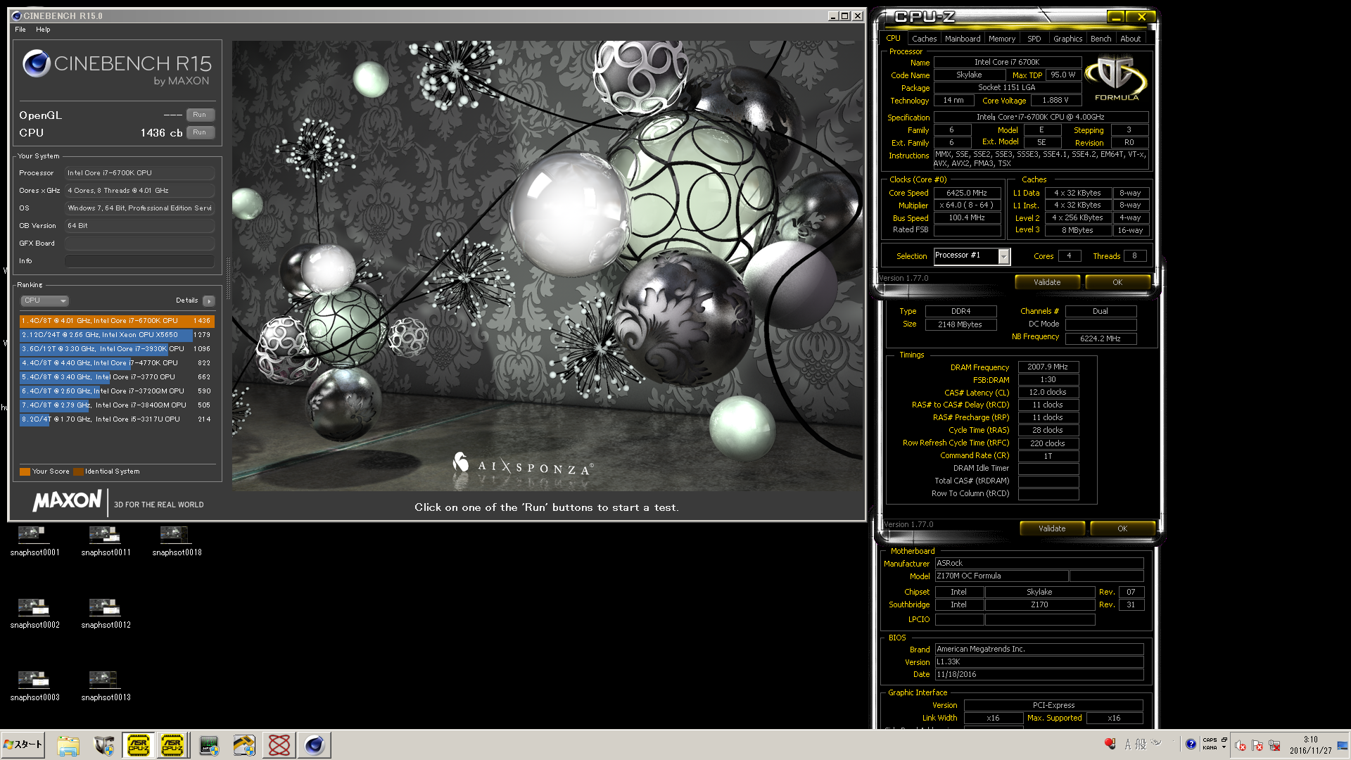Click OK in CPU-Z CPU window
Viewport: 1351px width, 760px height.
tap(1117, 282)
